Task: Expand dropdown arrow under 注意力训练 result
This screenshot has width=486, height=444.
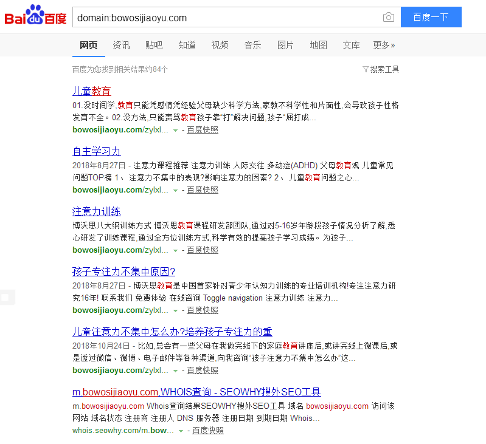Action: 175,251
